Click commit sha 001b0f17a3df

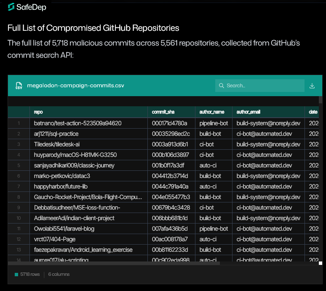click(168, 165)
